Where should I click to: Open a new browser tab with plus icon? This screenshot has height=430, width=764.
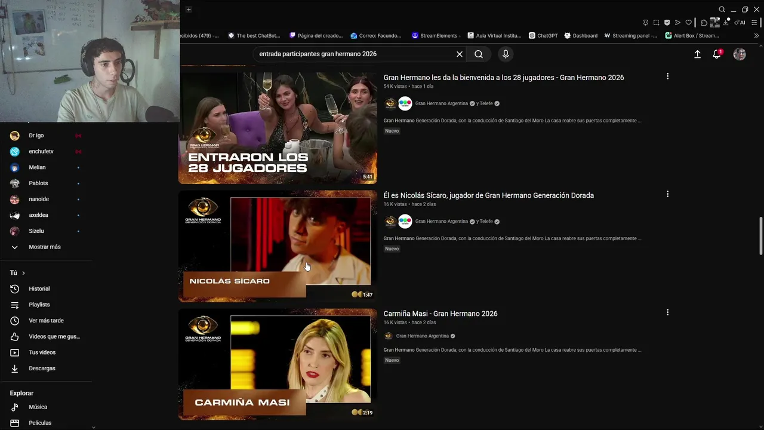click(189, 9)
